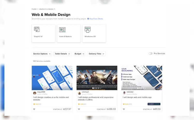Open the Fiverr's Choice badge
194x120 pixels.
[154, 104]
